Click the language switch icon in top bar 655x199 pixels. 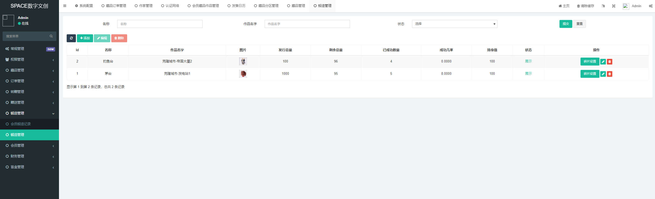603,6
